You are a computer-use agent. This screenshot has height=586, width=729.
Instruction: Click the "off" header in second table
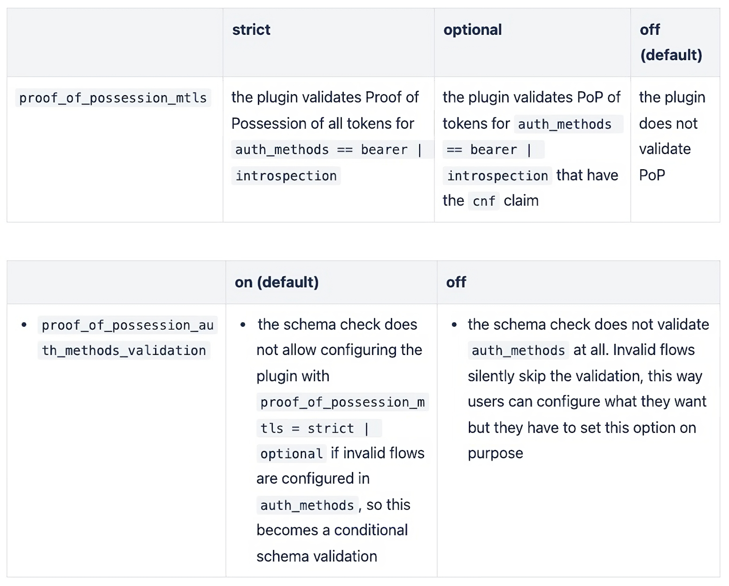[456, 282]
